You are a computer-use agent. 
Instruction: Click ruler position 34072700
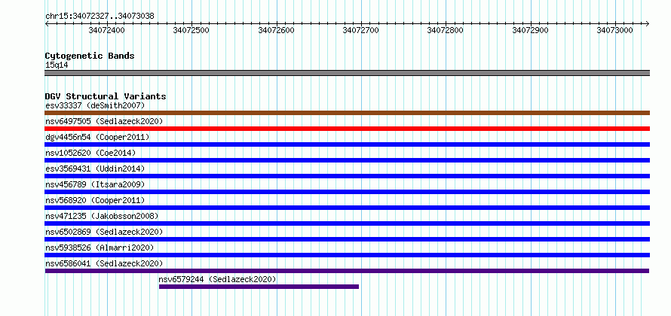pos(361,30)
